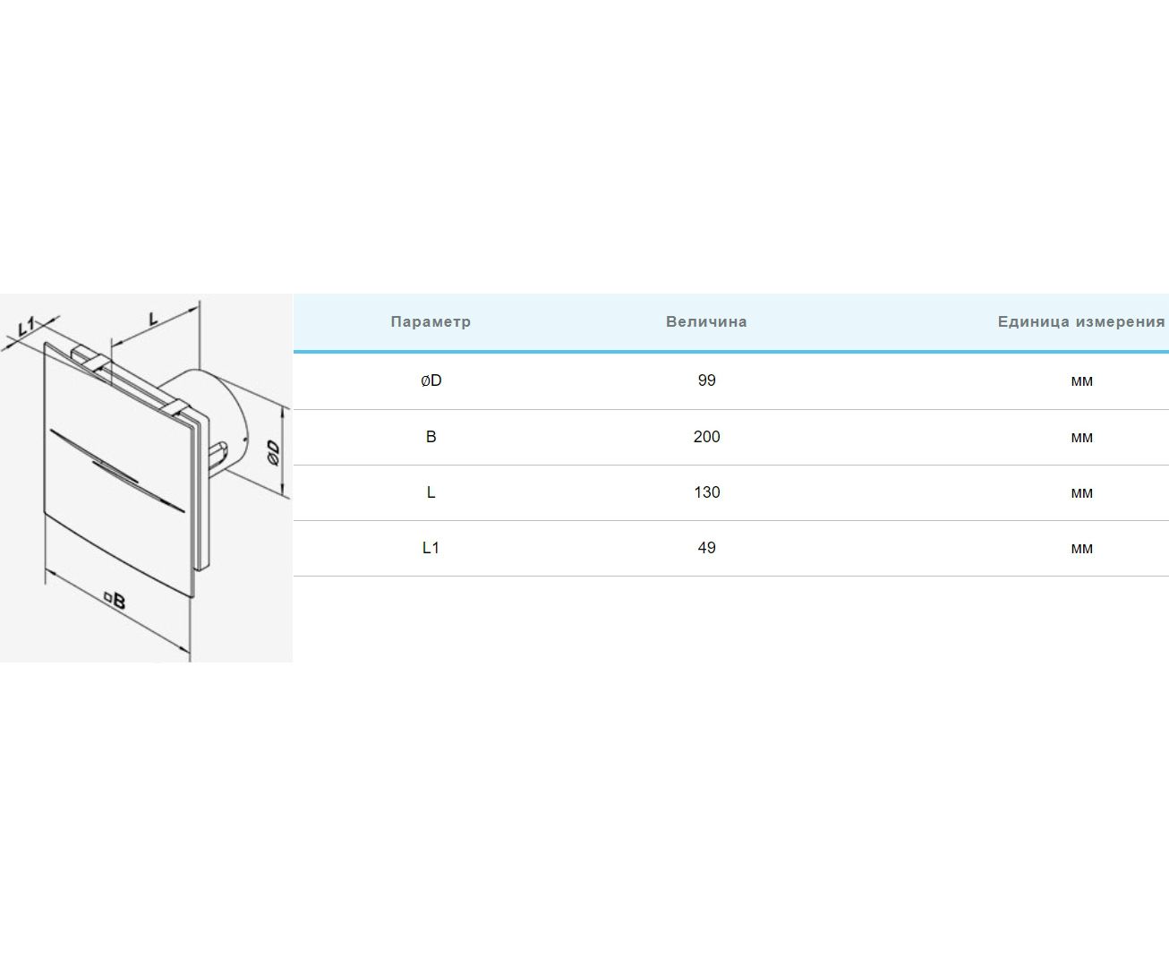Select the value 200 cell

click(706, 437)
